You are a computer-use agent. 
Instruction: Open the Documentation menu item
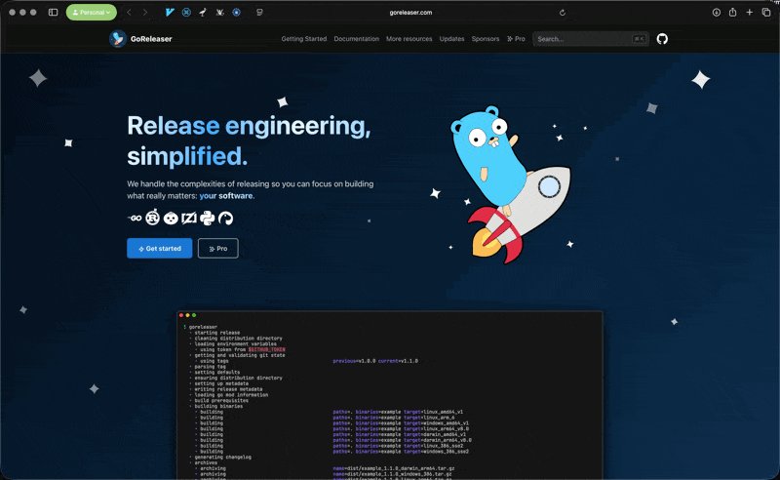click(x=356, y=39)
